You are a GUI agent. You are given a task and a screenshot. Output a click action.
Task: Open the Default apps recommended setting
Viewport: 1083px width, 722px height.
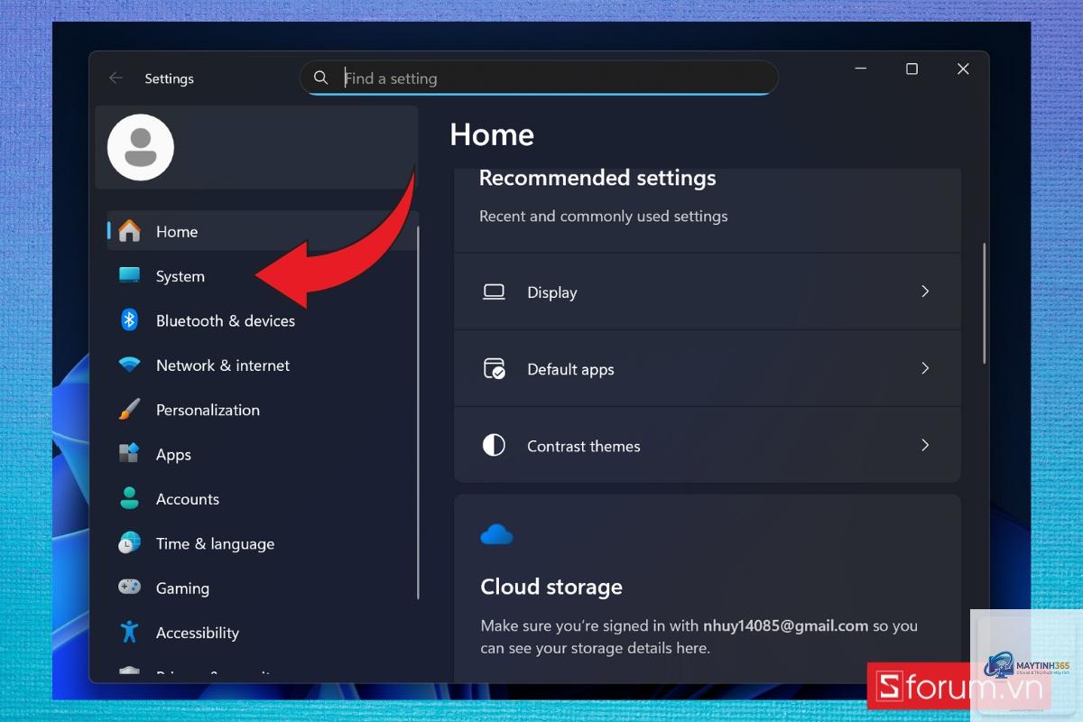[708, 368]
